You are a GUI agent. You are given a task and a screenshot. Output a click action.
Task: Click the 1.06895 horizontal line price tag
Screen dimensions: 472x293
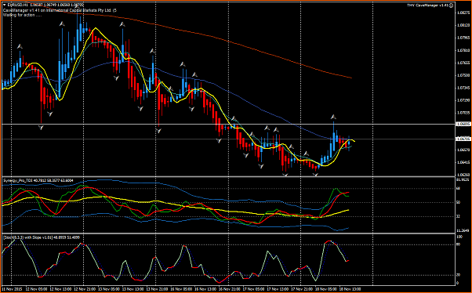point(463,124)
